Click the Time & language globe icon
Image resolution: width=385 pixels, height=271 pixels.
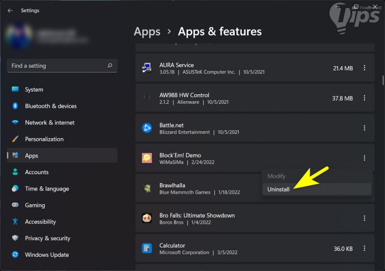click(15, 188)
